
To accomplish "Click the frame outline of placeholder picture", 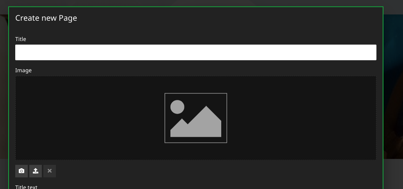I will click(196, 93).
